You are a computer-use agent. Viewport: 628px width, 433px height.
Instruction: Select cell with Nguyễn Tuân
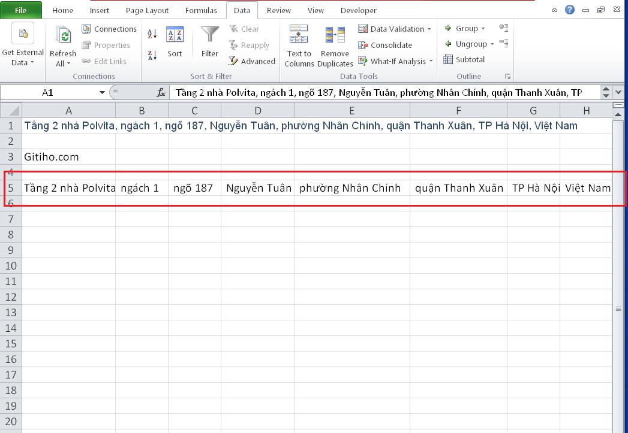(x=257, y=188)
